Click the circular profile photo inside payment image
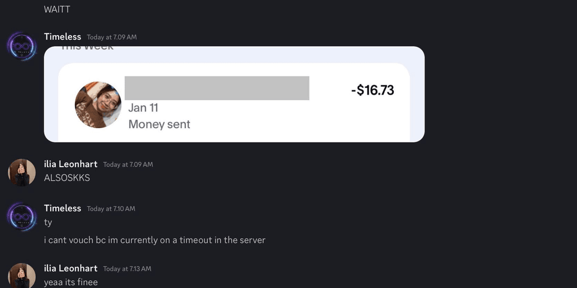The image size is (577, 288). (98, 105)
